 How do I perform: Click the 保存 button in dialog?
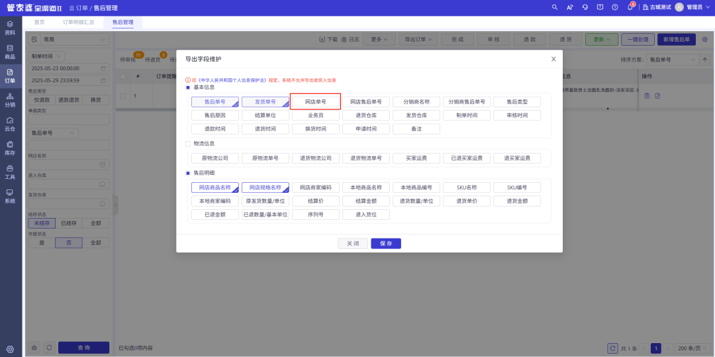click(x=386, y=244)
